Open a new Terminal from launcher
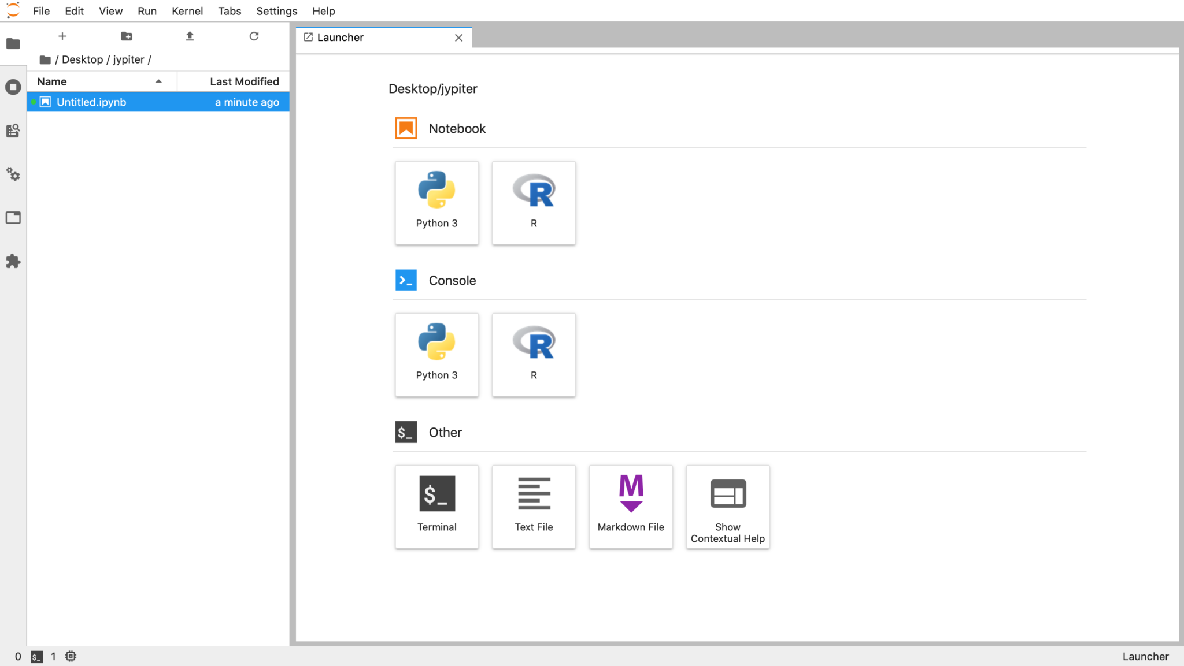The width and height of the screenshot is (1184, 666). click(x=436, y=506)
